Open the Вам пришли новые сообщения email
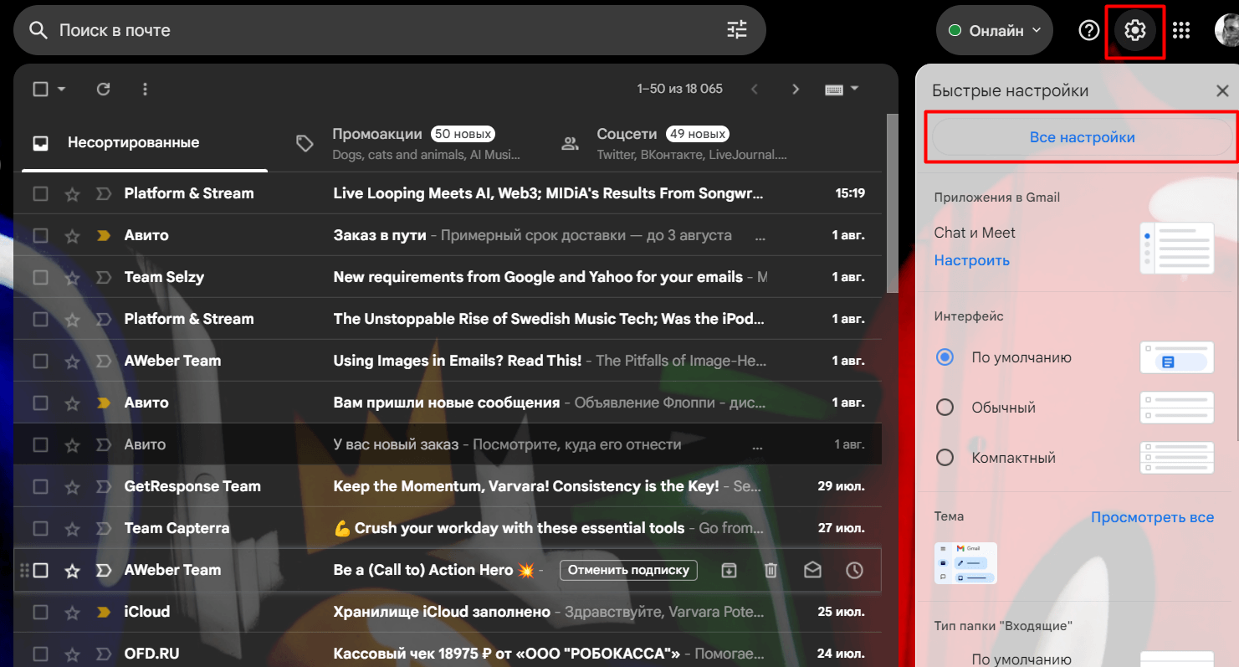The image size is (1239, 667). pos(448,403)
